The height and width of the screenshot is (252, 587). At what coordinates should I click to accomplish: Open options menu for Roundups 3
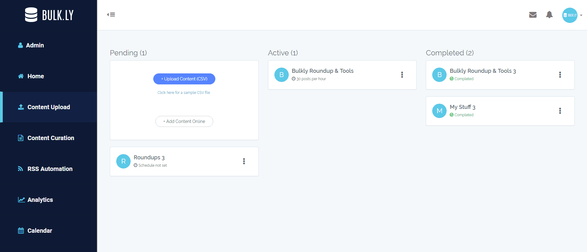[x=244, y=161]
